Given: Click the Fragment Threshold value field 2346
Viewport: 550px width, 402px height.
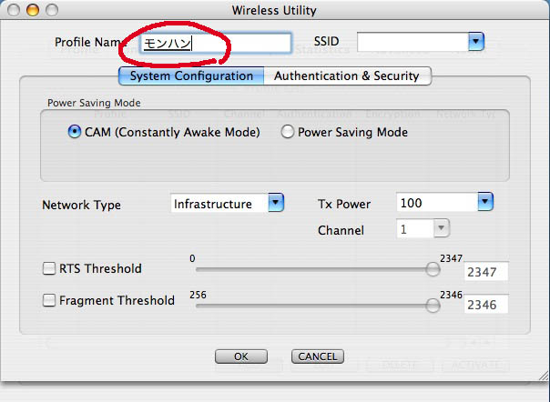Looking at the screenshot, I should (485, 306).
